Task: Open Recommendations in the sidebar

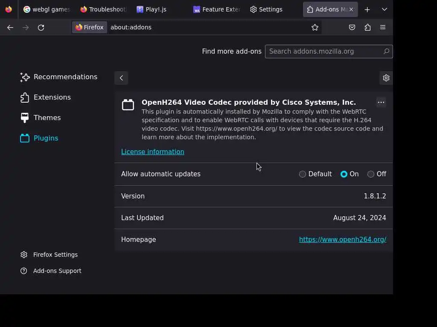Action: pos(59,77)
